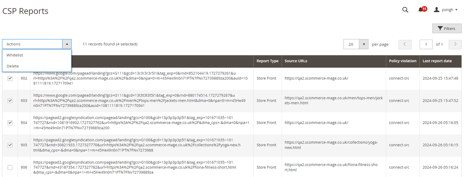
Task: Uncheck the checkbox for record 905
Action: (10, 145)
